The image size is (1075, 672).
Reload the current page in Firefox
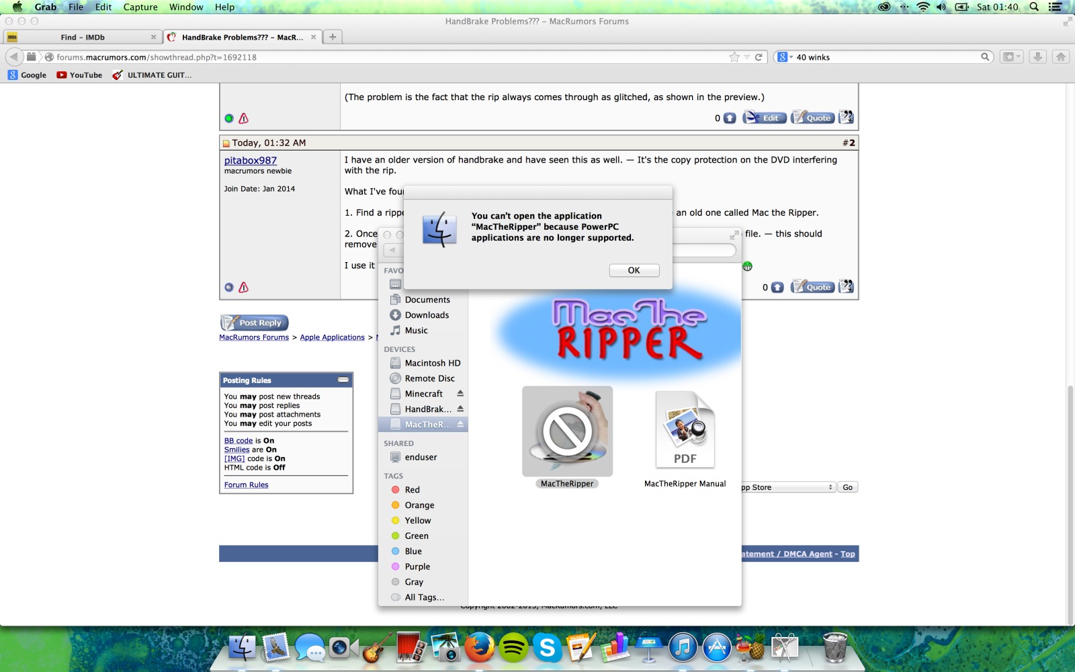(759, 57)
